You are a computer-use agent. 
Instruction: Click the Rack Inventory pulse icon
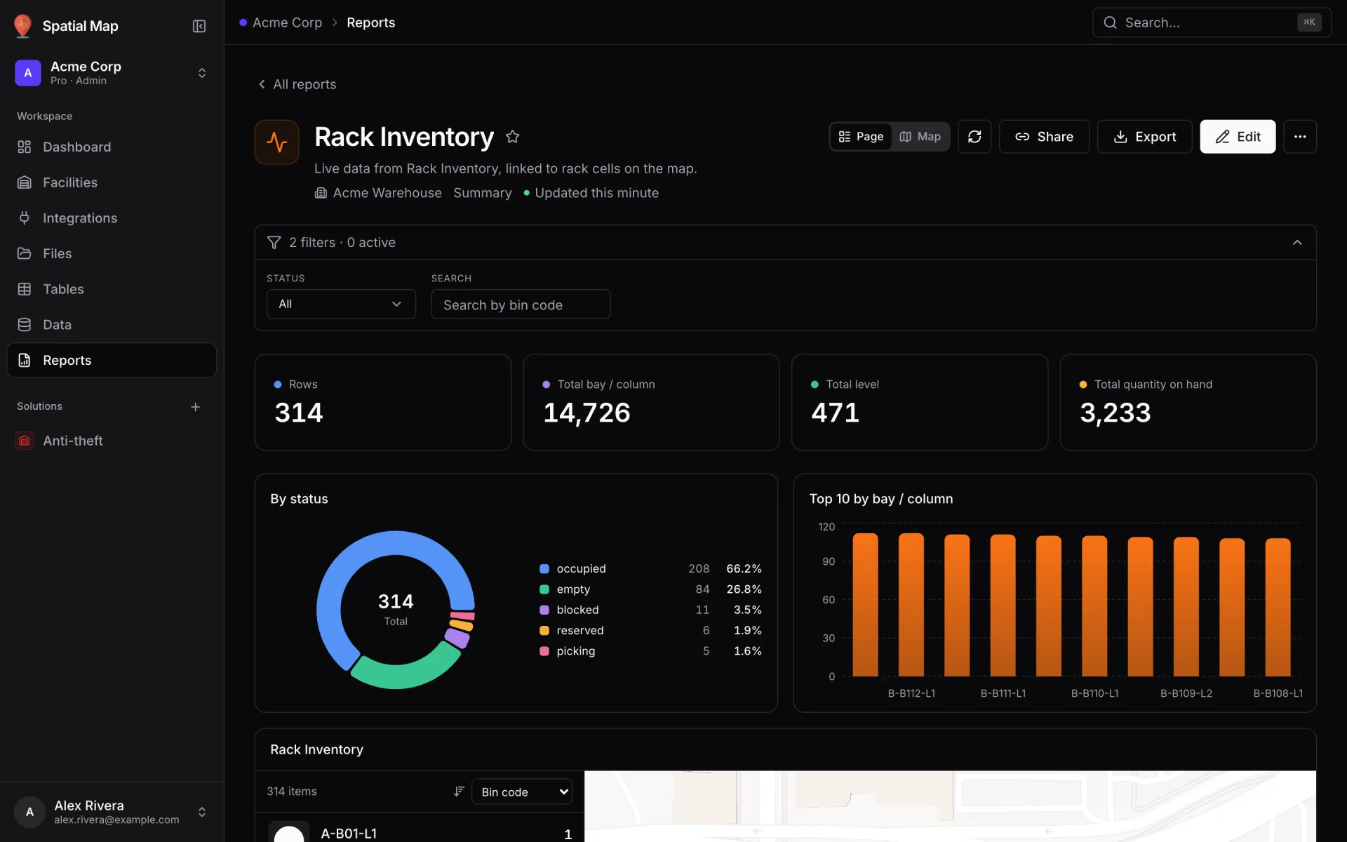277,142
